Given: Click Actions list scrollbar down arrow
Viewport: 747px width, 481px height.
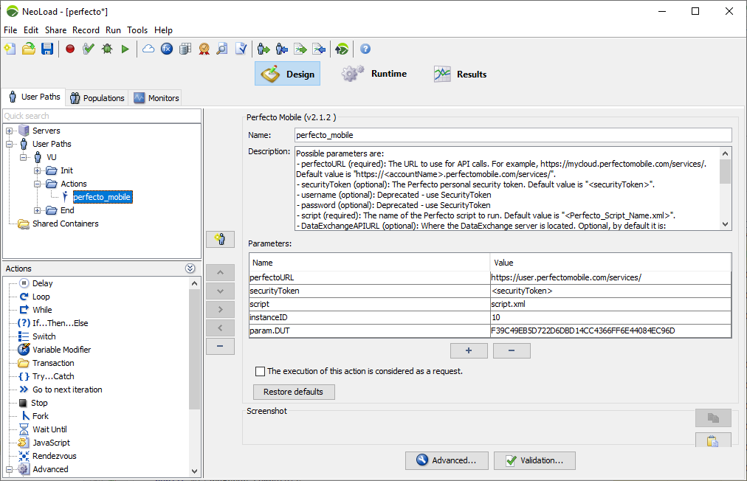Looking at the screenshot, I should [x=194, y=471].
